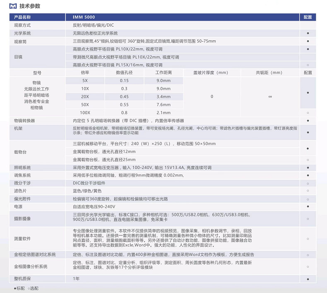Select the DIC微分干涉组件 text
327x293 pixels.
(89, 183)
